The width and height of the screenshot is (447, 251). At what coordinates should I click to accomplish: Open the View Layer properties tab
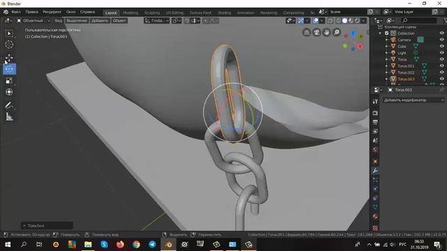click(x=375, y=131)
